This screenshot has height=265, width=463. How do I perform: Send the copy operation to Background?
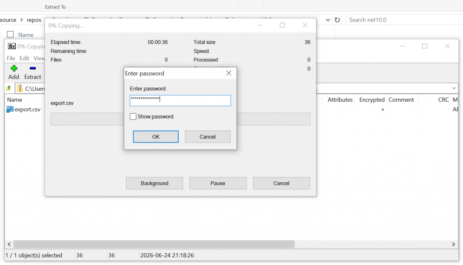click(155, 183)
